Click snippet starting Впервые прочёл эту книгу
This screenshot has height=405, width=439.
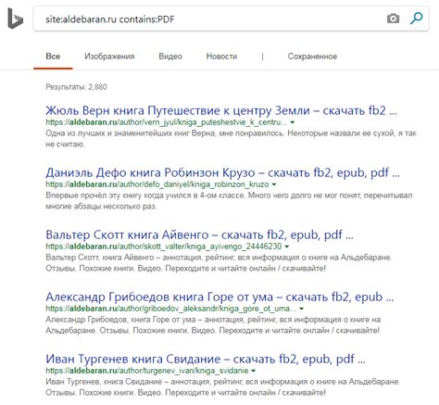pos(229,201)
